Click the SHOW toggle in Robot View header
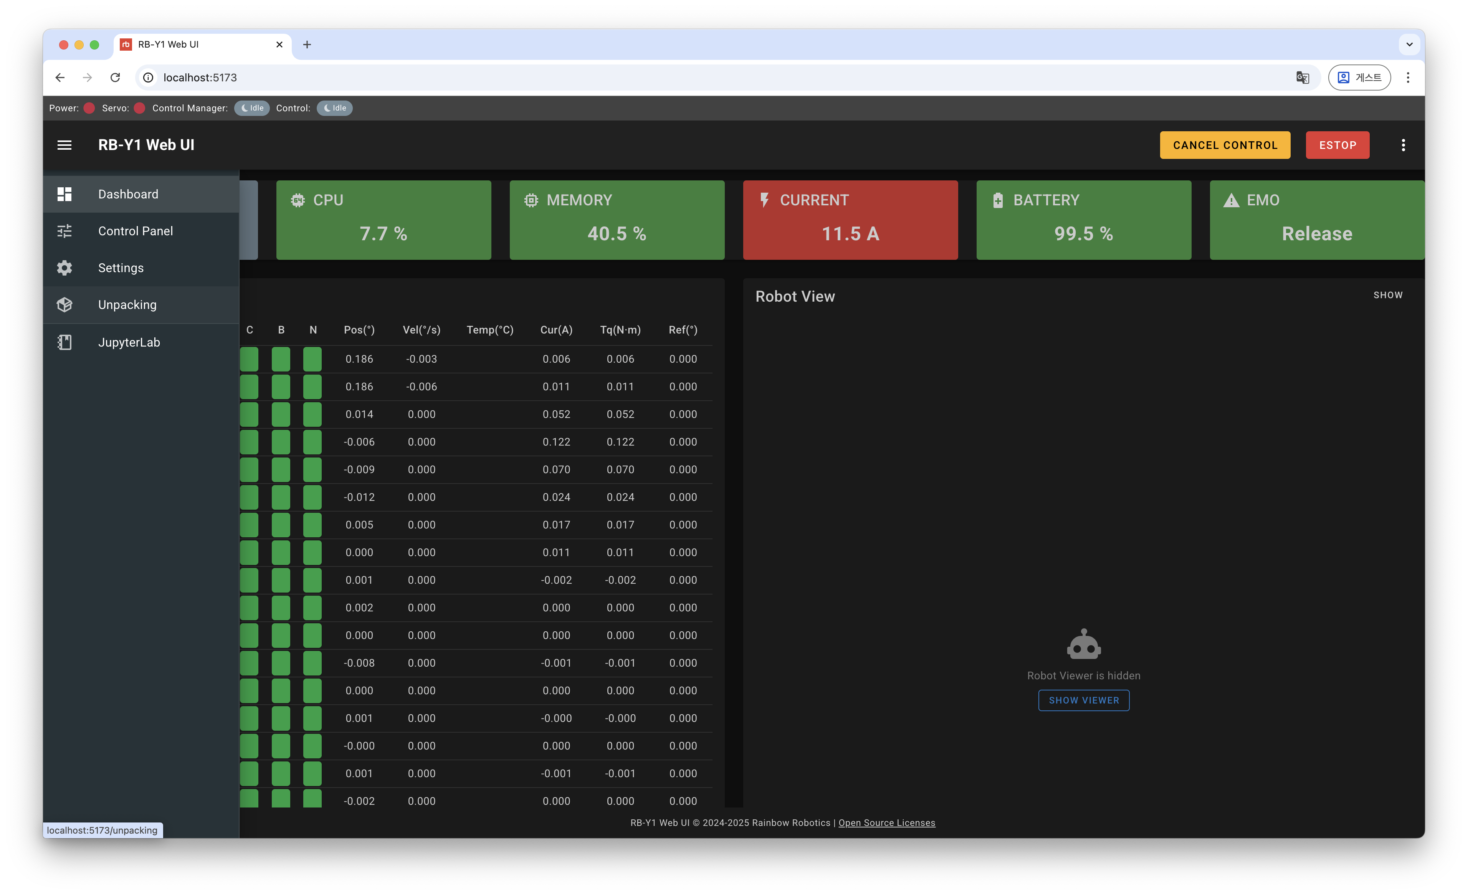 pyautogui.click(x=1387, y=296)
